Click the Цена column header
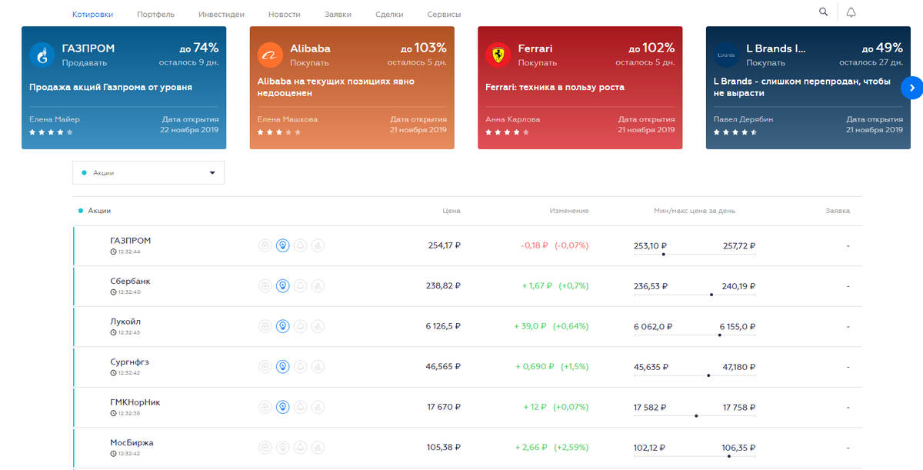Image resolution: width=923 pixels, height=470 pixels. coord(452,211)
